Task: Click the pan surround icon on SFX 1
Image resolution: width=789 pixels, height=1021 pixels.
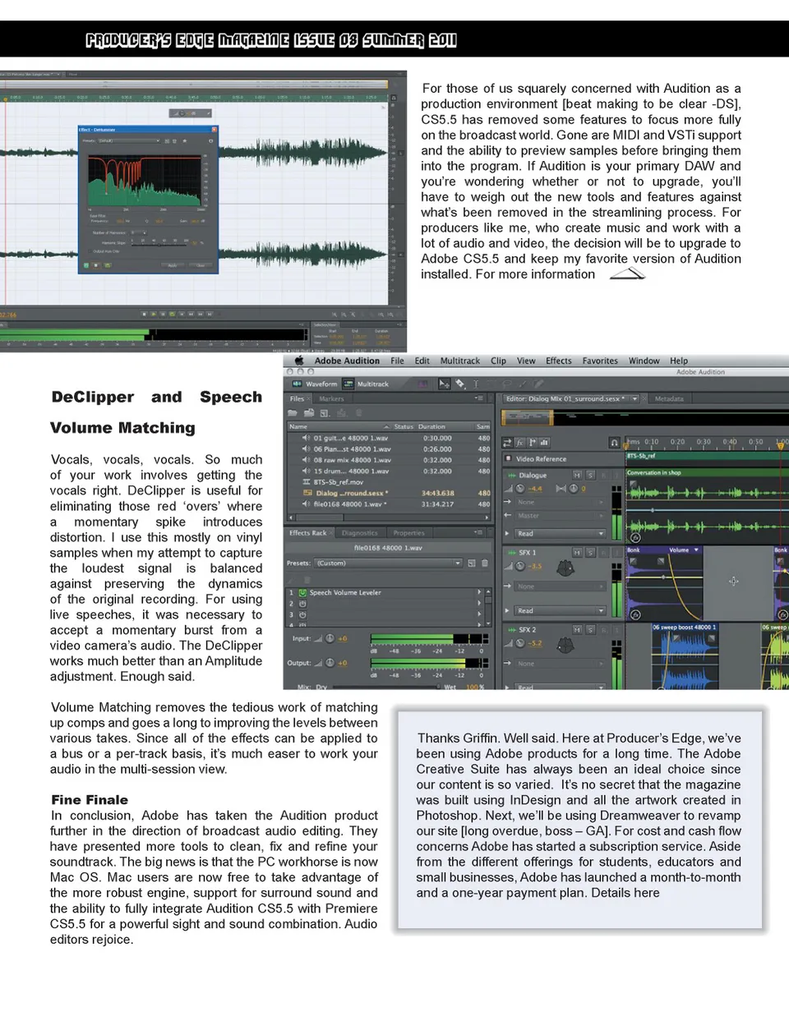Action: click(565, 568)
